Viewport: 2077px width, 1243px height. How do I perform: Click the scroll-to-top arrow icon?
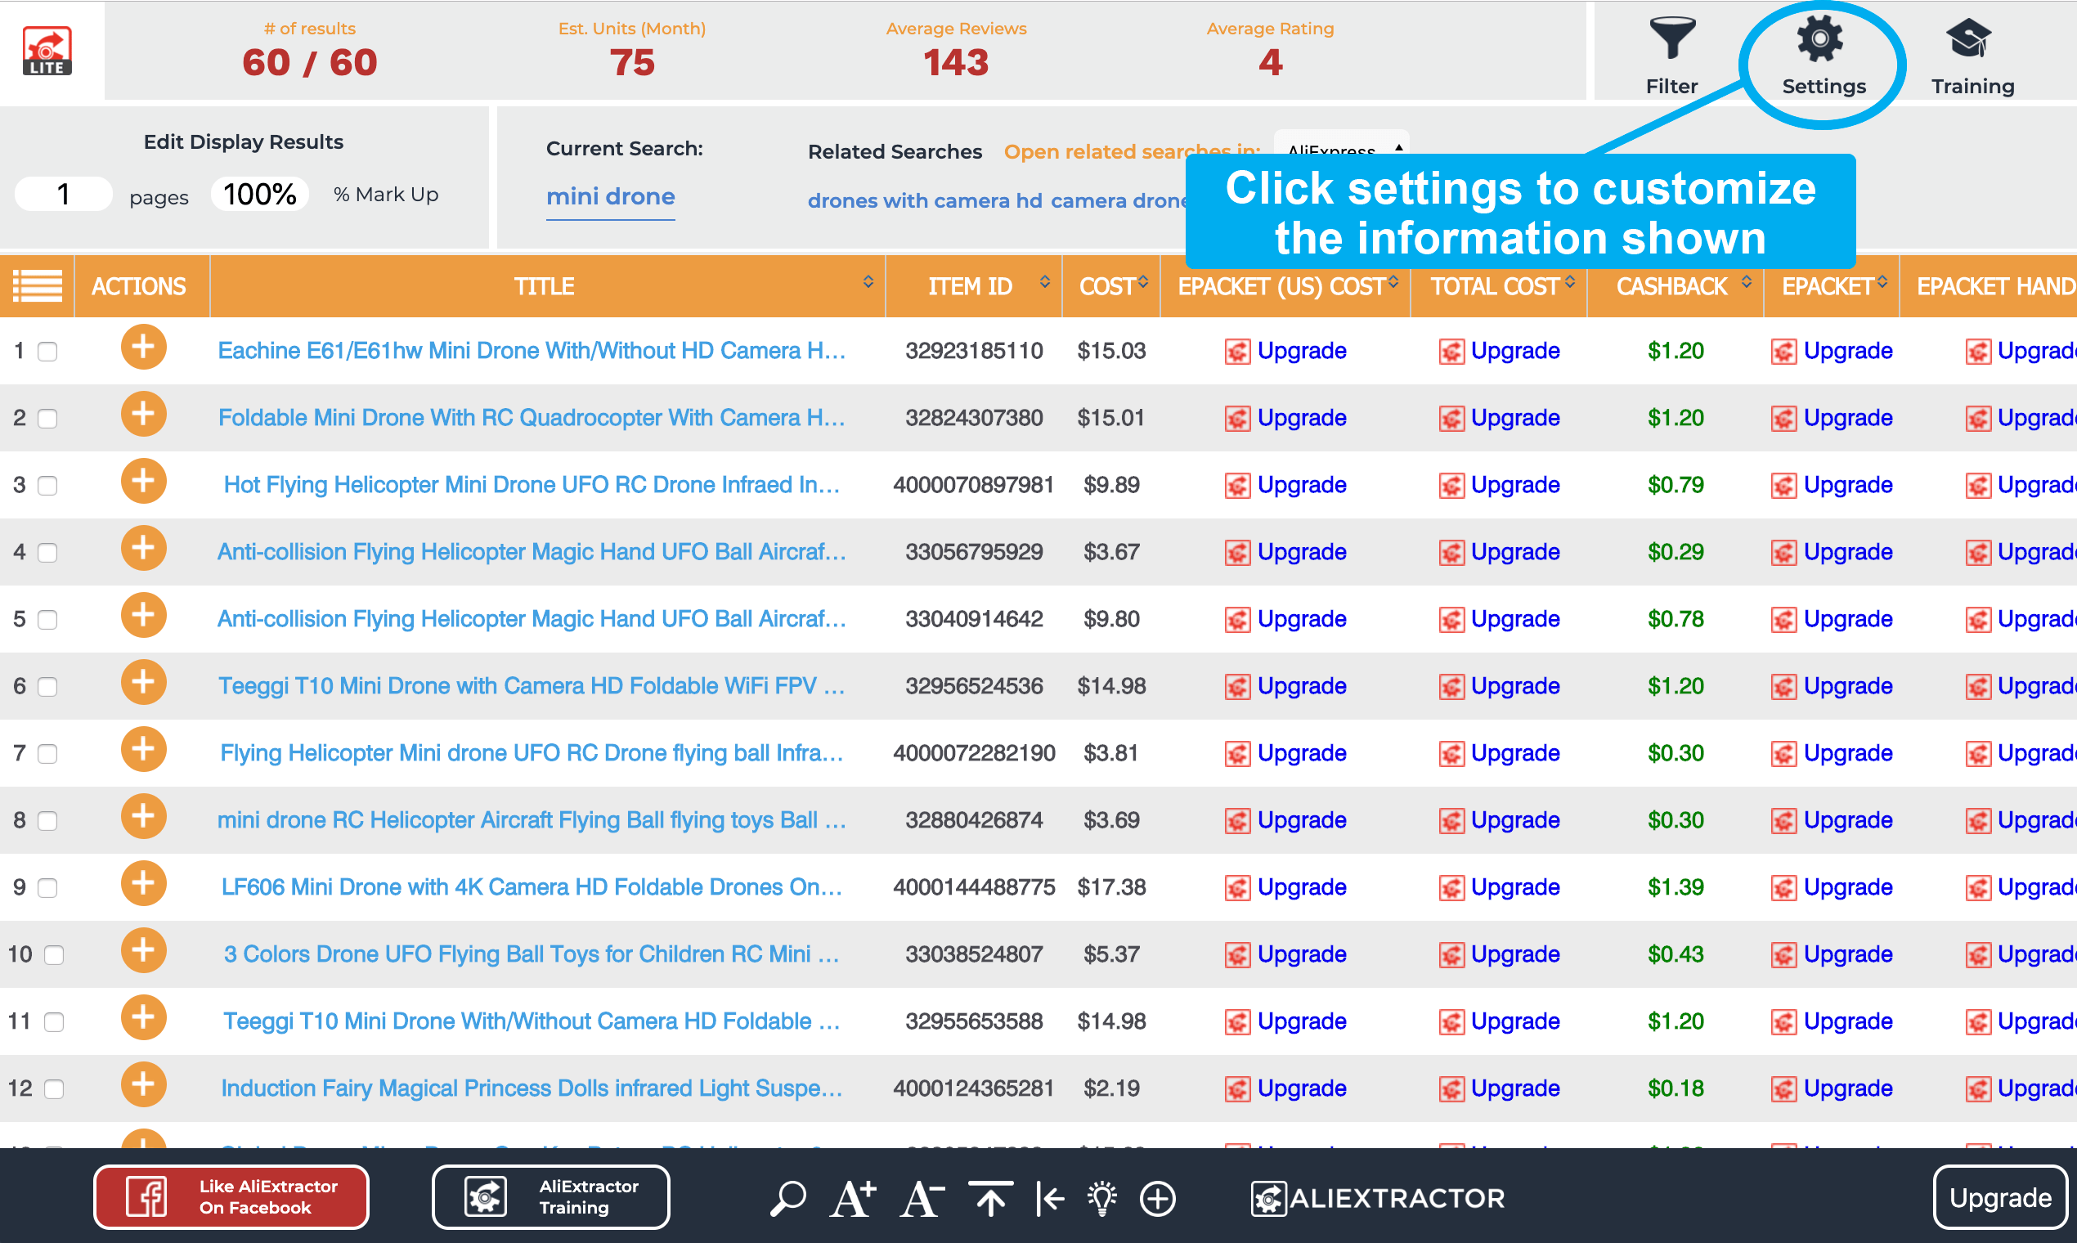990,1198
